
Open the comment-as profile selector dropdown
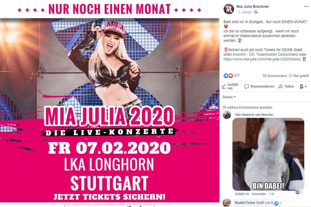coord(303,86)
